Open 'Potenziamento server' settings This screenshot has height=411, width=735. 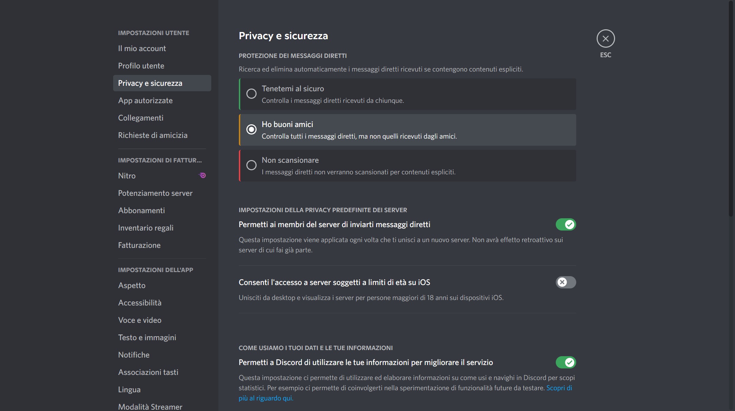155,193
